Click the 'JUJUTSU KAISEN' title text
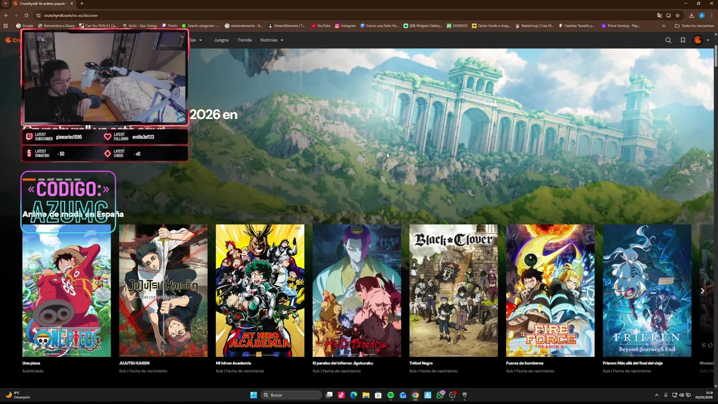This screenshot has width=718, height=404. 134,363
